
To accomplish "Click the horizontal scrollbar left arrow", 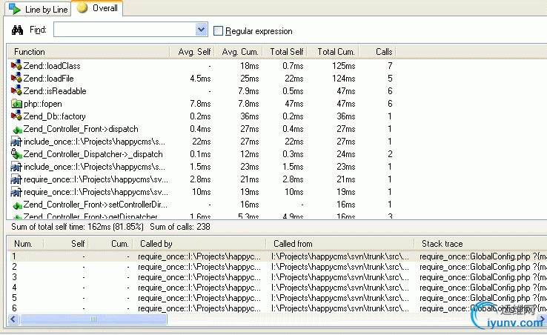I will click(x=13, y=319).
